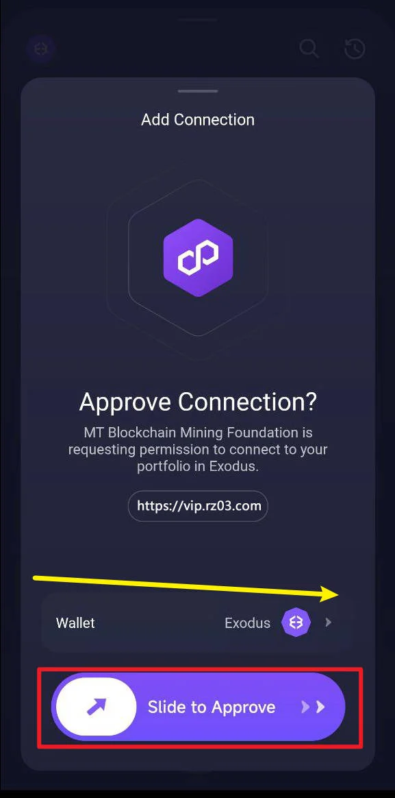395x798 pixels.
Task: Tap the Exodus wallet badge icon
Action: point(293,622)
